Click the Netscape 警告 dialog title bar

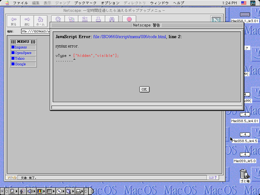(x=147, y=25)
